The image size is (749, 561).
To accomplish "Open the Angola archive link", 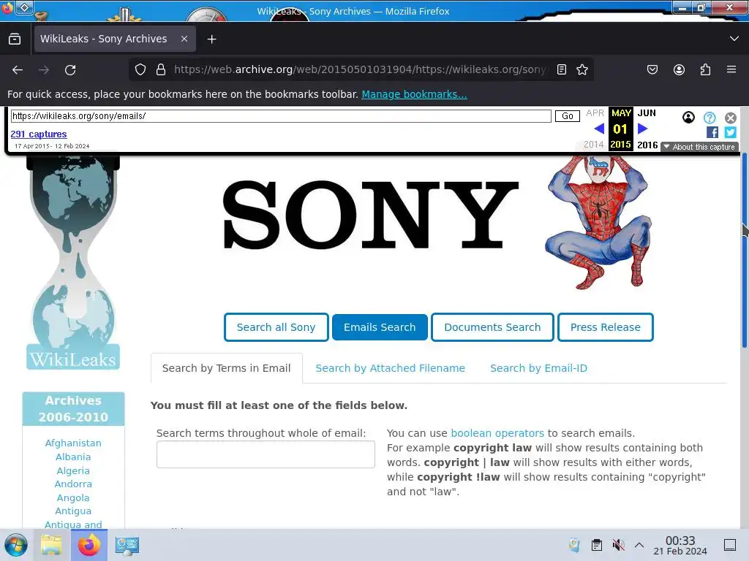I will pyautogui.click(x=73, y=497).
